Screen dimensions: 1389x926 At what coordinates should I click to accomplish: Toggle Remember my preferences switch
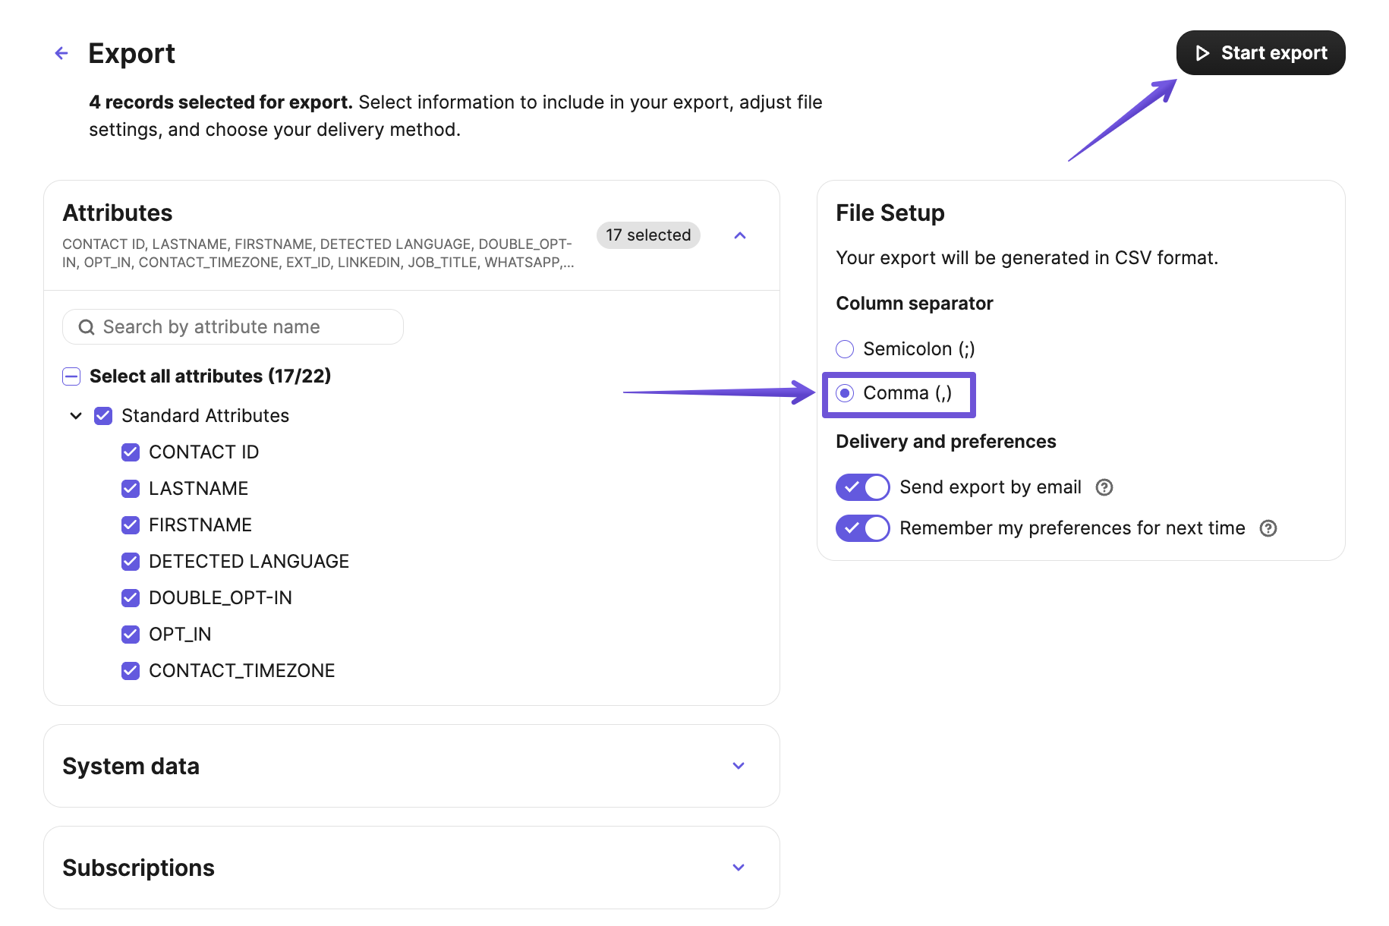click(x=862, y=528)
